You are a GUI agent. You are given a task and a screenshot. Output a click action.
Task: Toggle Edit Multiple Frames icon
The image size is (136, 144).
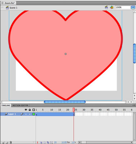click(48, 143)
